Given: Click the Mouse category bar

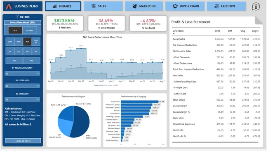Looking at the screenshot, I should [136, 111].
